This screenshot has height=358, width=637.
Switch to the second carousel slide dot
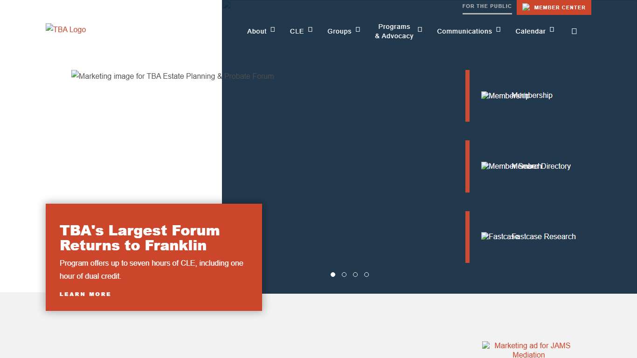[x=344, y=275]
